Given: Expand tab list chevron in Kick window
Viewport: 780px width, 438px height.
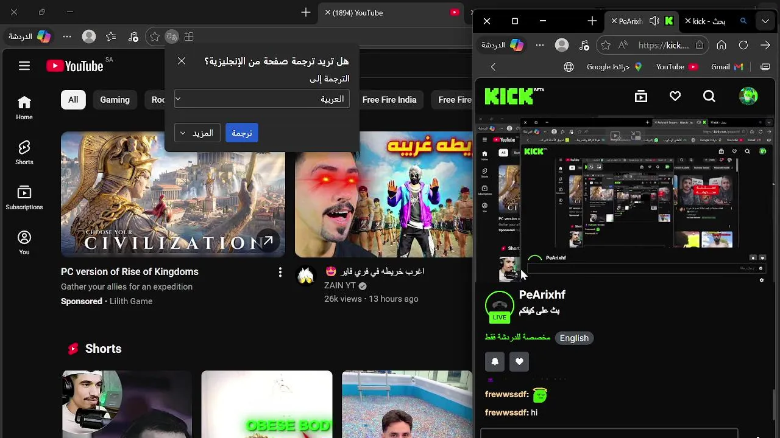Looking at the screenshot, I should click(765, 21).
